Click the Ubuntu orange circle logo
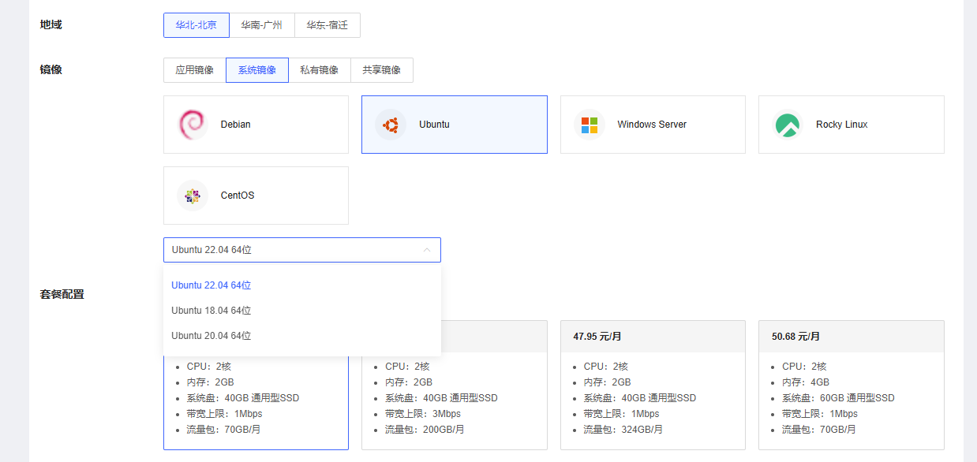This screenshot has height=462, width=977. pyautogui.click(x=390, y=125)
